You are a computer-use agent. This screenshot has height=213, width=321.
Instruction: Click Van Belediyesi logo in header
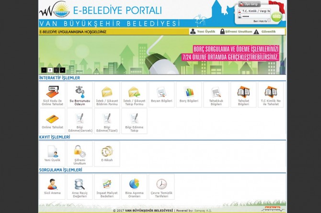click(55, 9)
